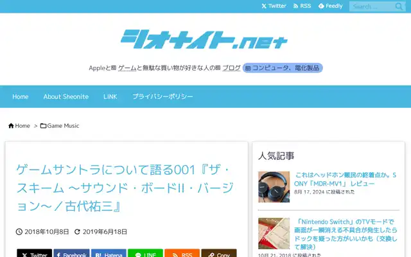Click the Home breadcrumb house icon
This screenshot has width=411, height=257.
[11, 126]
